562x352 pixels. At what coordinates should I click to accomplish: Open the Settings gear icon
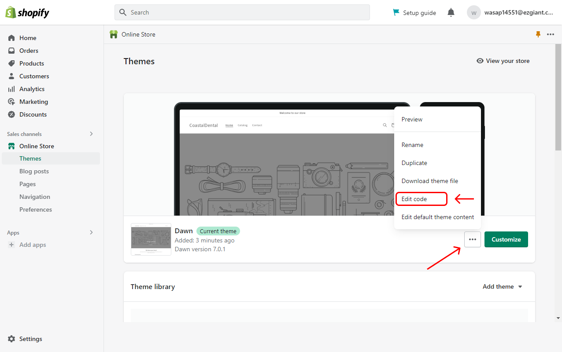(11, 339)
